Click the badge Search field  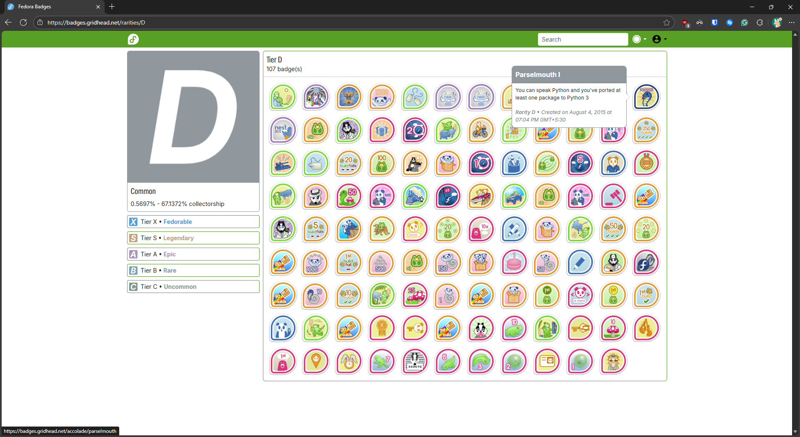point(582,39)
